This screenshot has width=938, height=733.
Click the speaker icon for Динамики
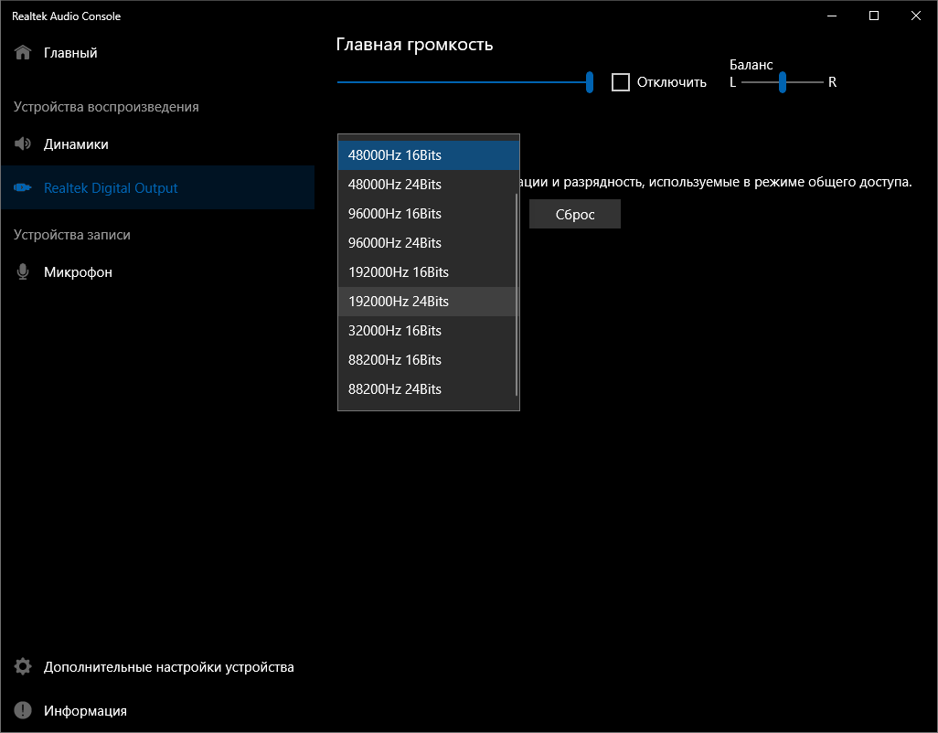[23, 144]
